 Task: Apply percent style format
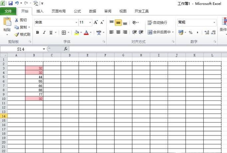coord(190,33)
